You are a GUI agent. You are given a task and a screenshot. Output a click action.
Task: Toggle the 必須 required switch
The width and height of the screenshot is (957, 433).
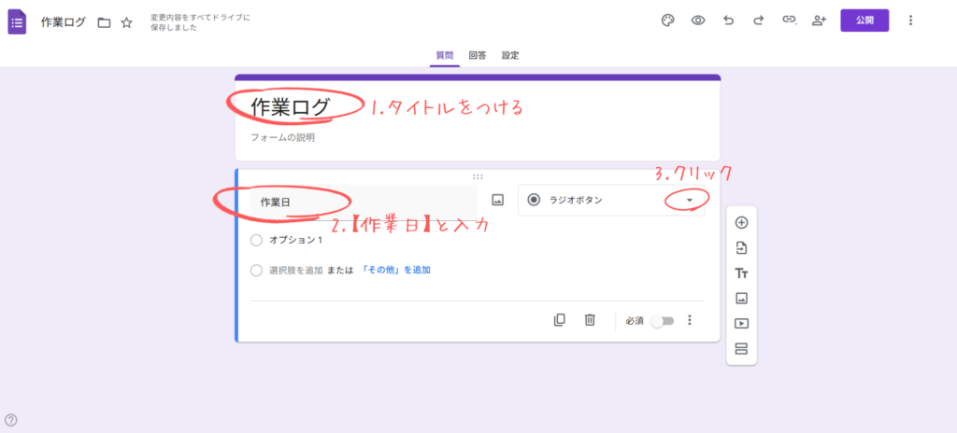[663, 321]
